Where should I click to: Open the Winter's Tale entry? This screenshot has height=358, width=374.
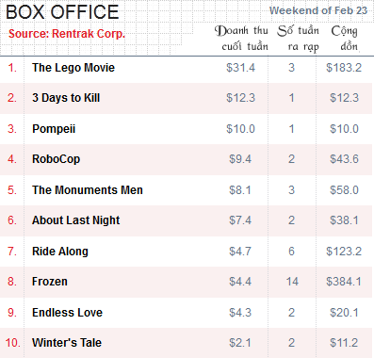67,343
